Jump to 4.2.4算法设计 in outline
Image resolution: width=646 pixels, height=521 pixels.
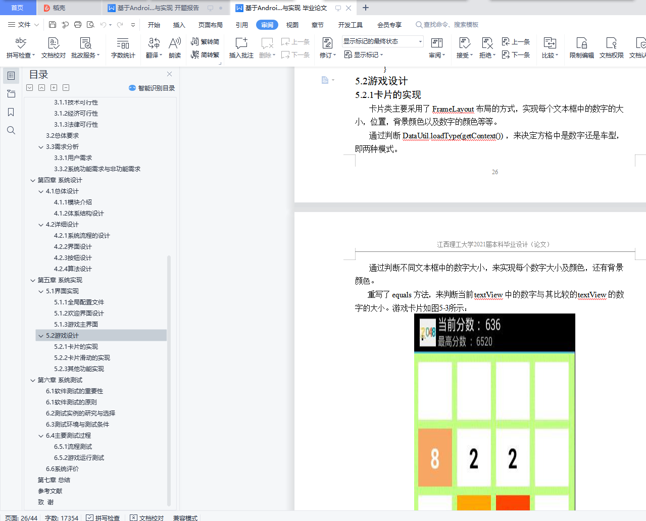click(73, 269)
